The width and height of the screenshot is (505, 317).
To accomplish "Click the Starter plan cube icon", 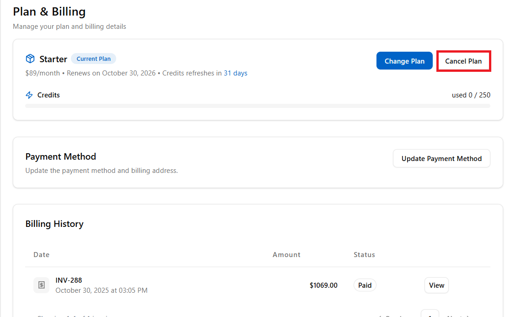I will 30,59.
